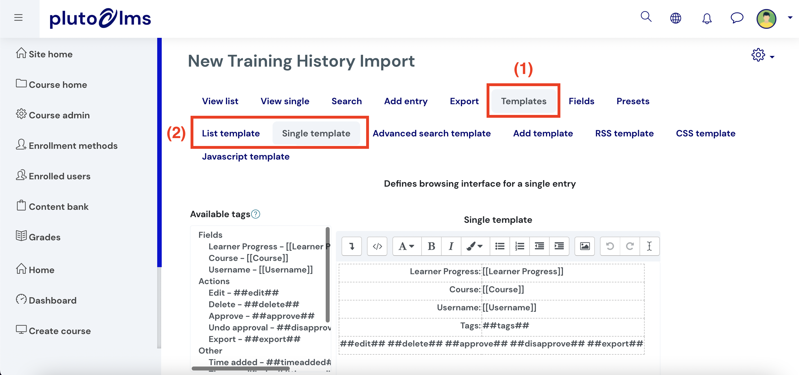Screen dimensions: 799x375
Task: Open the text color brush dropdown
Action: tap(476, 247)
